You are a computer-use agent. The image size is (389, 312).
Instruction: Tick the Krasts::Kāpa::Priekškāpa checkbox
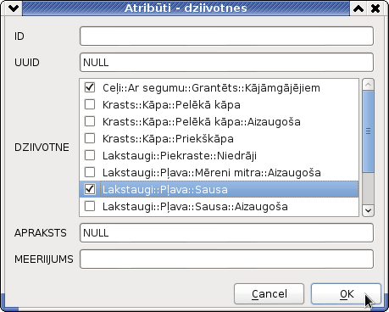tap(90, 138)
